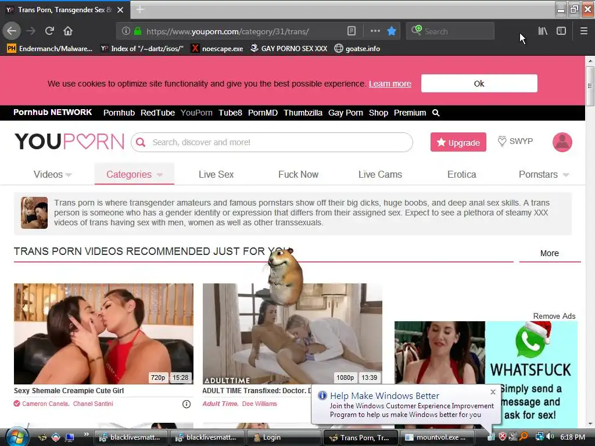Reload the current page
This screenshot has height=446, width=595.
[49, 31]
